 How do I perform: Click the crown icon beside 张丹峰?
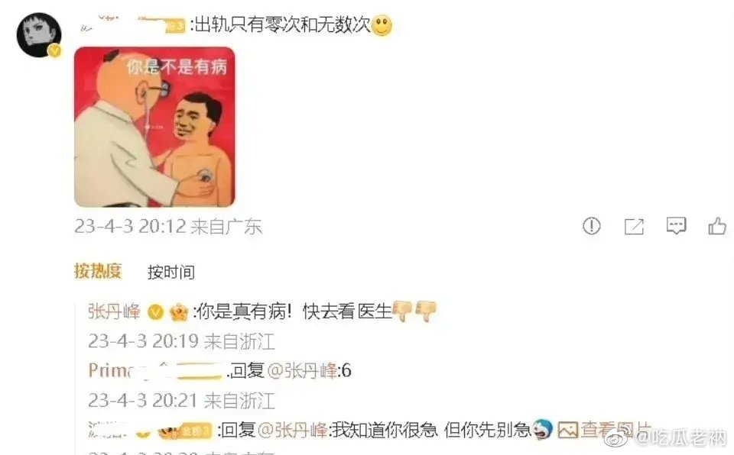pyautogui.click(x=179, y=312)
